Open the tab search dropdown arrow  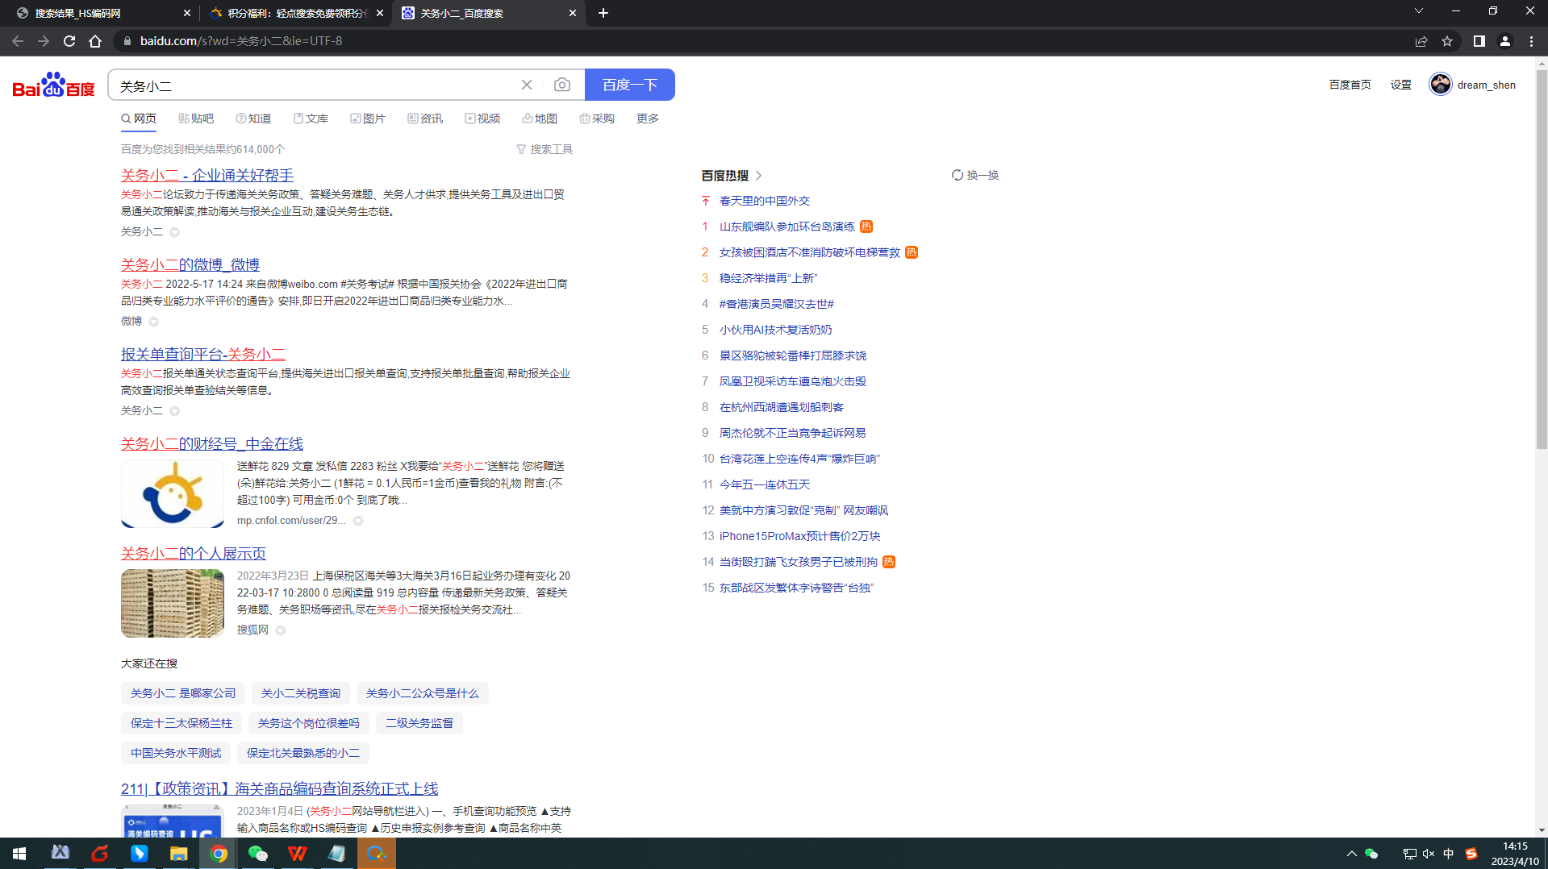[x=1419, y=11]
